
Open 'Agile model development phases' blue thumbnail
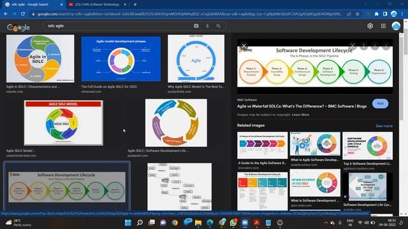(121, 59)
